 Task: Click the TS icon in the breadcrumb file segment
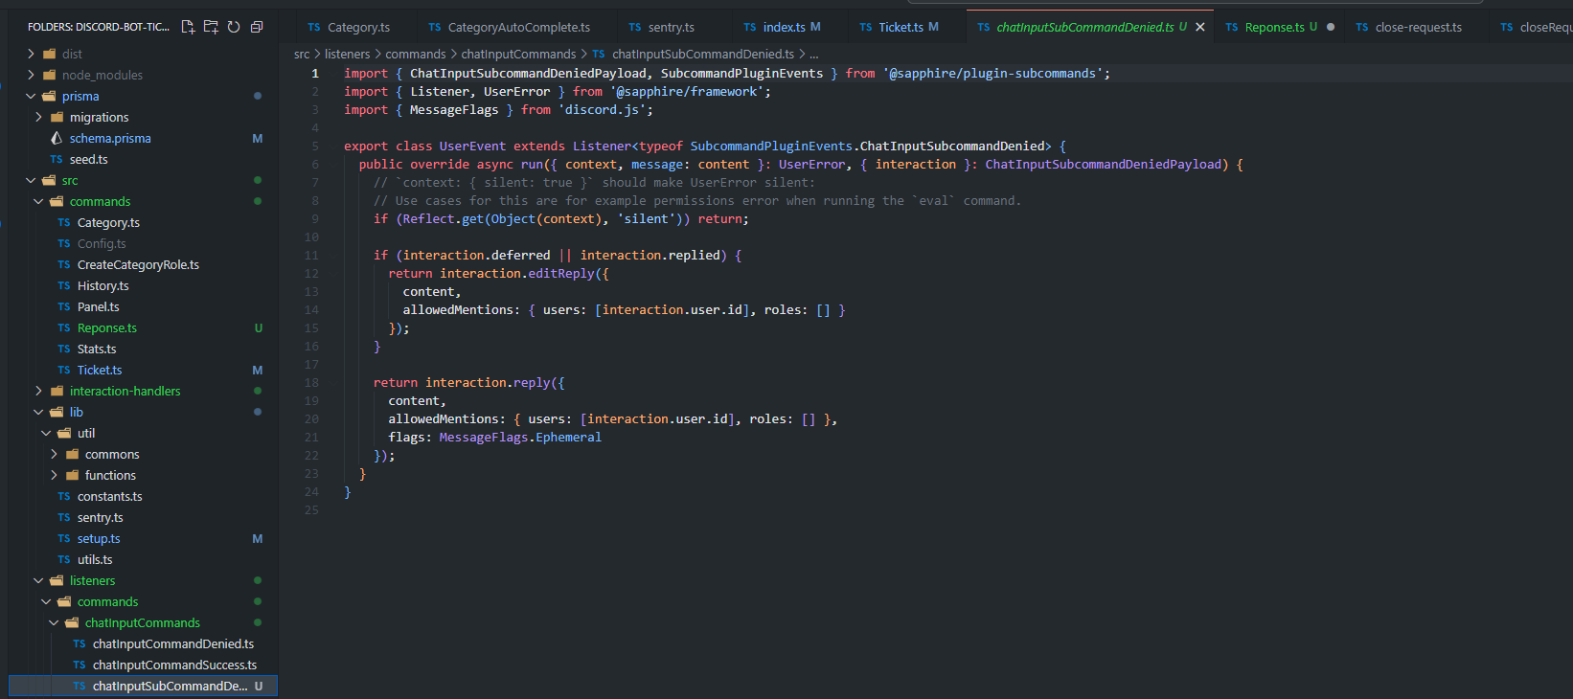pos(599,54)
